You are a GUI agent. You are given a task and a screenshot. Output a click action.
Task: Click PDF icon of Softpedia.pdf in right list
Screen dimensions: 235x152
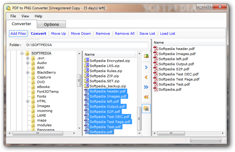click(x=156, y=89)
